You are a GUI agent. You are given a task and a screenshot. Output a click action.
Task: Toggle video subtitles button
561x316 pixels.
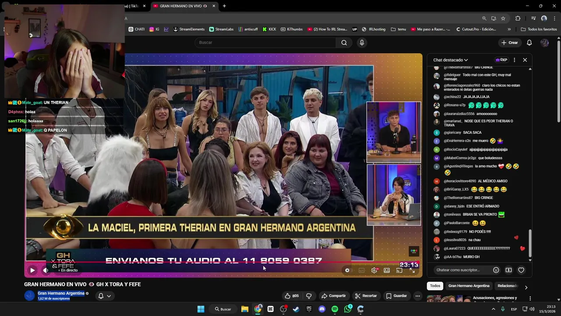(x=362, y=270)
